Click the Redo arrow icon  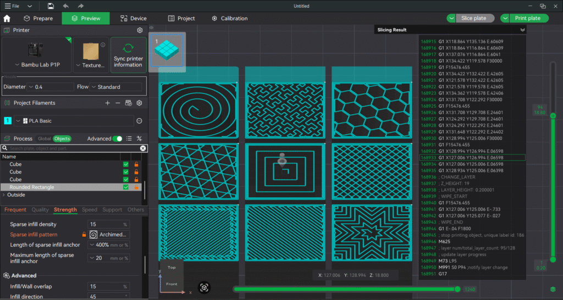click(80, 6)
